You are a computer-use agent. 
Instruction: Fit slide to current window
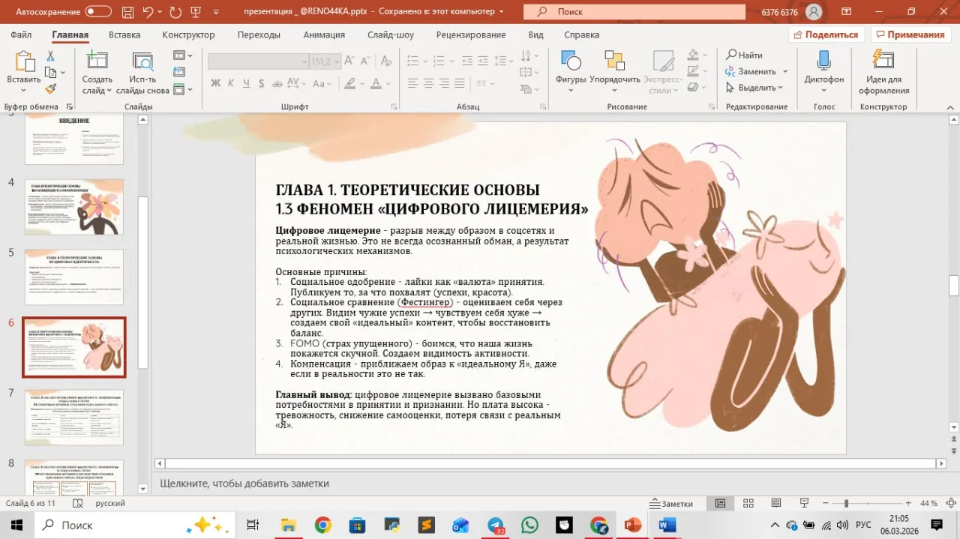click(x=949, y=503)
